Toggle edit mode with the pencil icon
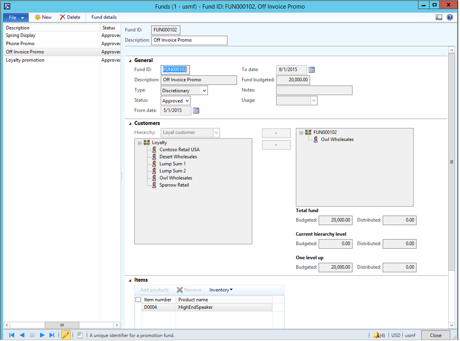 (66, 335)
